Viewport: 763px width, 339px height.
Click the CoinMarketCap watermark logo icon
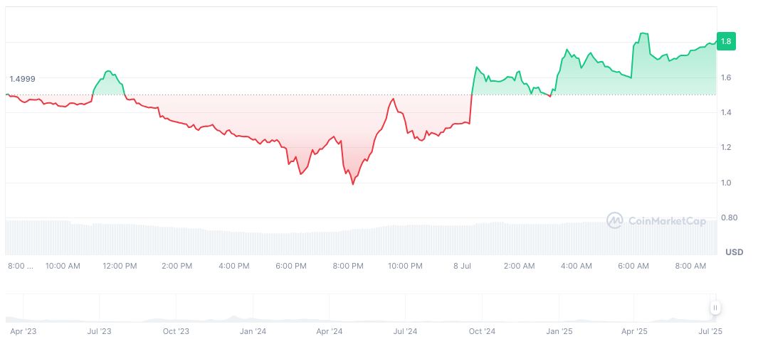(x=614, y=221)
